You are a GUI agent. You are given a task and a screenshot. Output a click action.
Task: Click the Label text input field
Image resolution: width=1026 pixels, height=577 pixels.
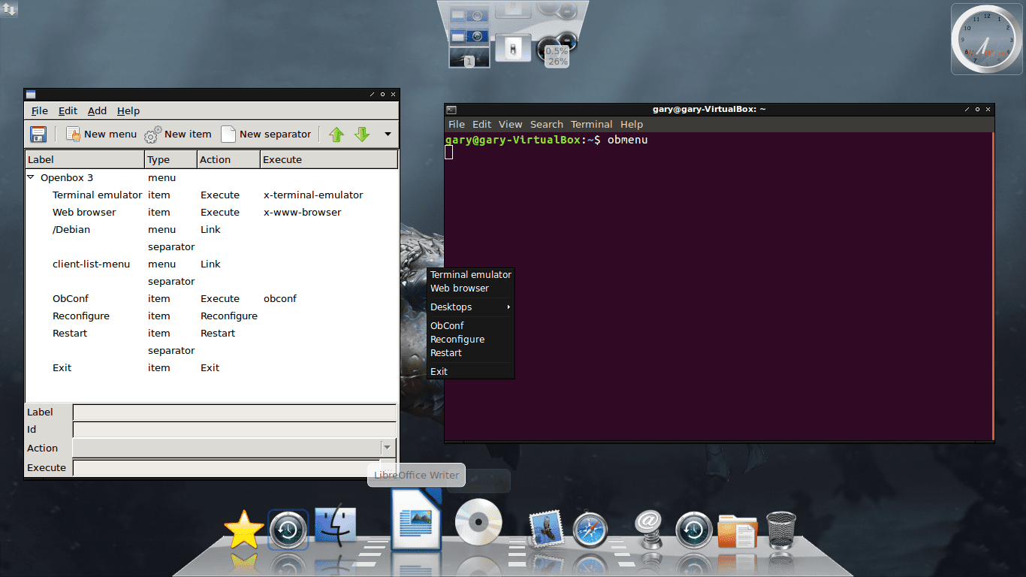click(x=234, y=412)
